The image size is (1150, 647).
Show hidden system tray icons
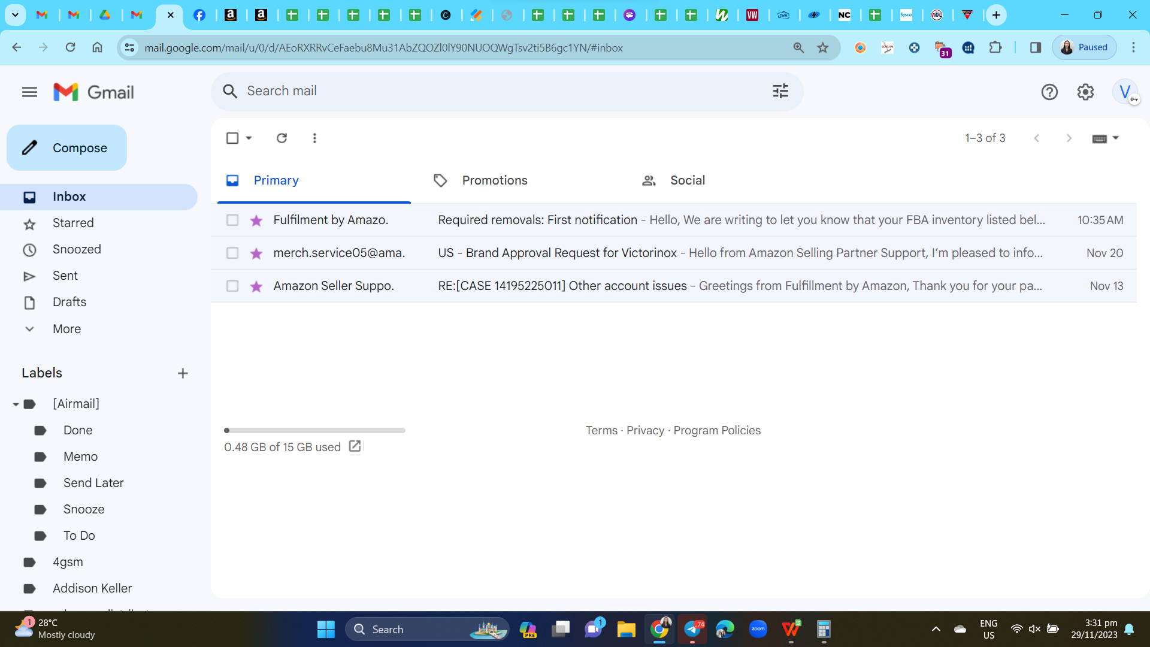[x=936, y=630]
